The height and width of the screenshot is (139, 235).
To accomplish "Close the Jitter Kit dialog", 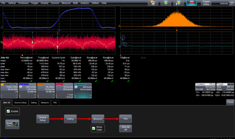I will pyautogui.click(x=230, y=102).
